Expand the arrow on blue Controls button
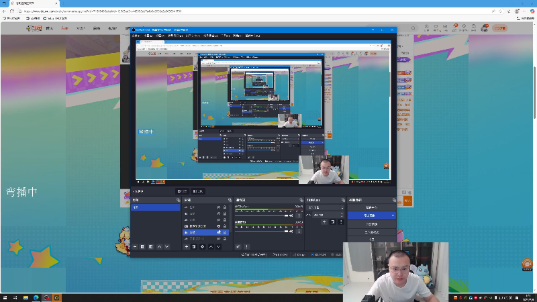This screenshot has height=302, width=537. coord(393,215)
